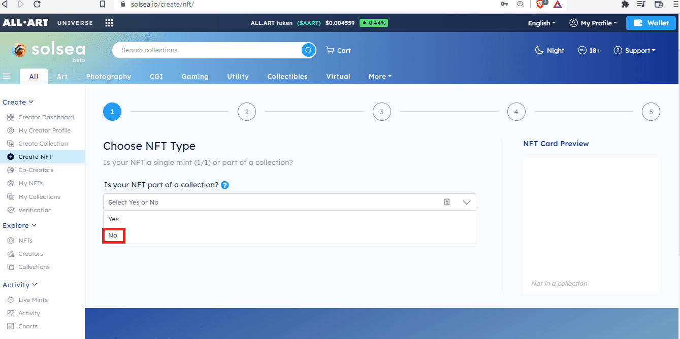Screen dimensions: 680x339
Task: Open Support via the question mark icon
Action: (618, 50)
